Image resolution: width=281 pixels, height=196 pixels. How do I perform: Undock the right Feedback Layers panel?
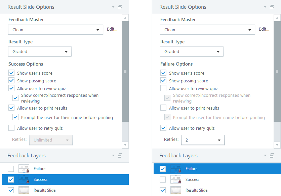[x=272, y=156]
